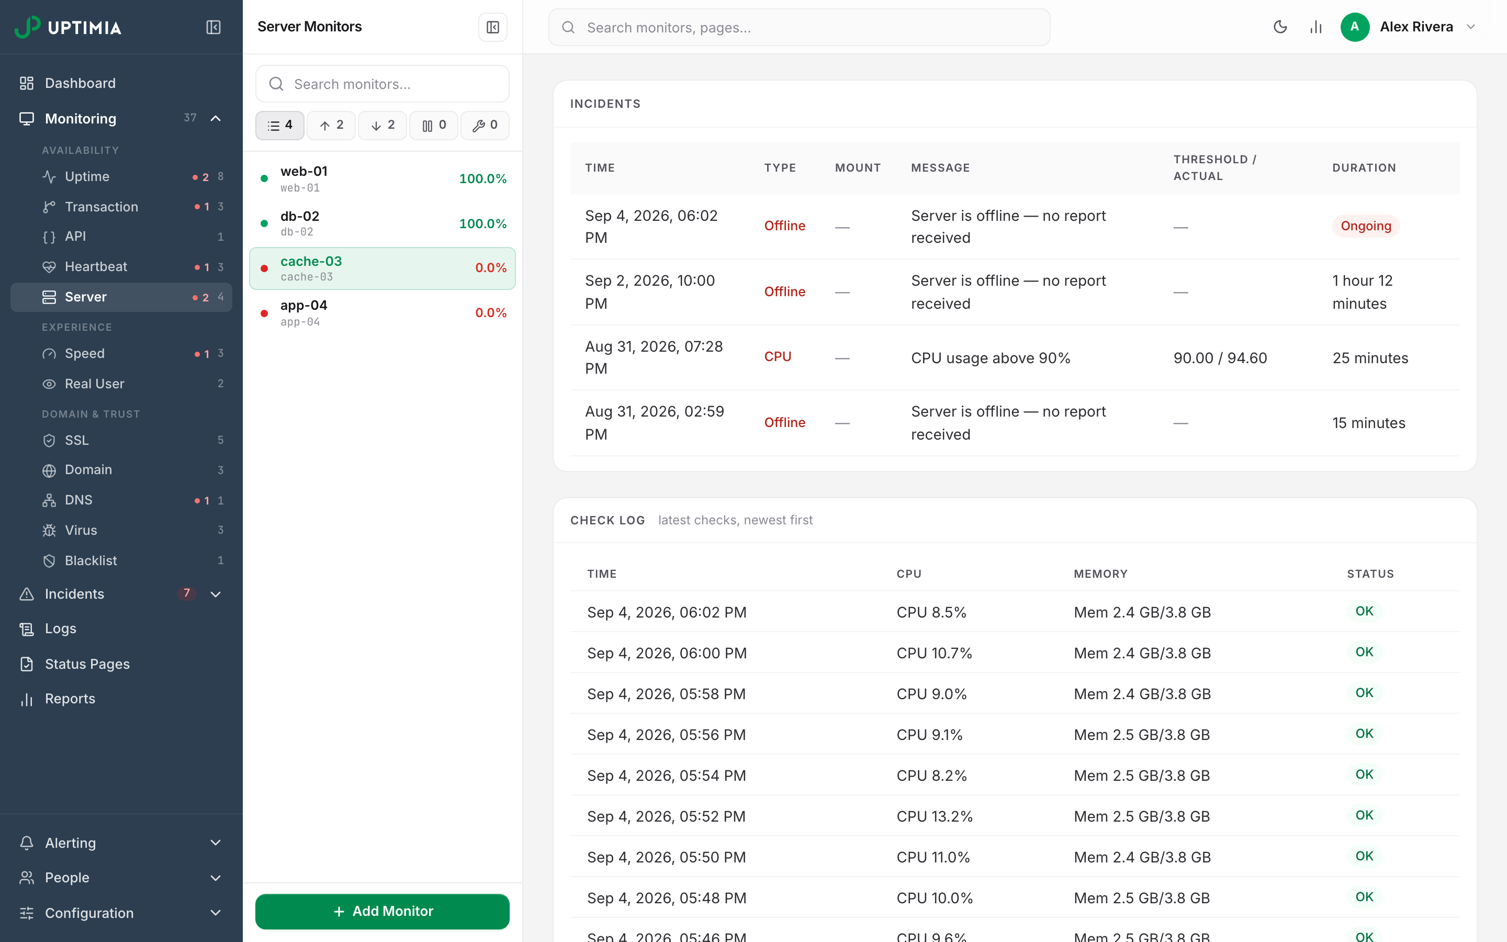Select the Server monitoring item
The width and height of the screenshot is (1507, 942).
(121, 297)
